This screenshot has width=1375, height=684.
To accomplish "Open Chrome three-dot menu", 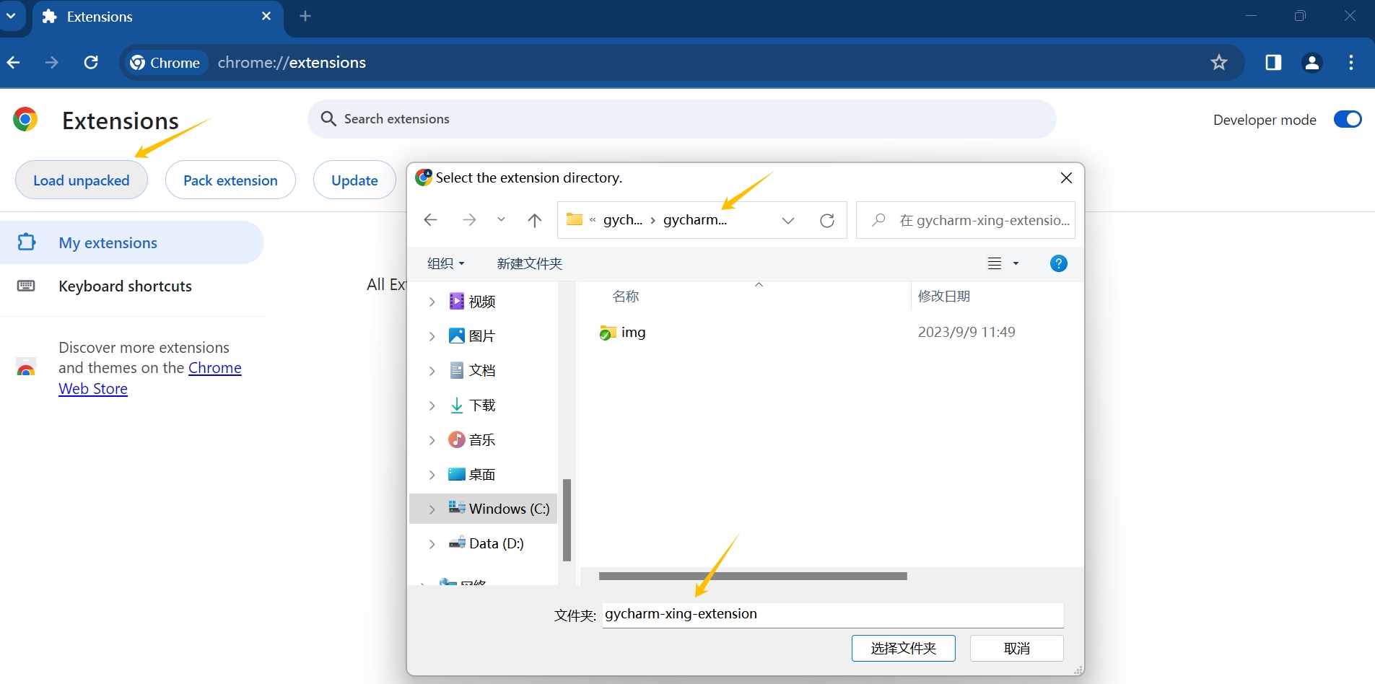I will click(1351, 63).
